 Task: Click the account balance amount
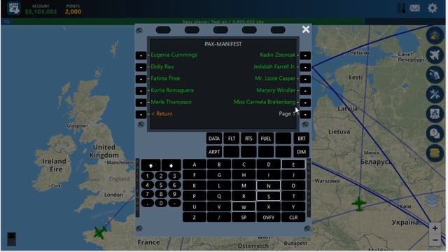point(41,12)
